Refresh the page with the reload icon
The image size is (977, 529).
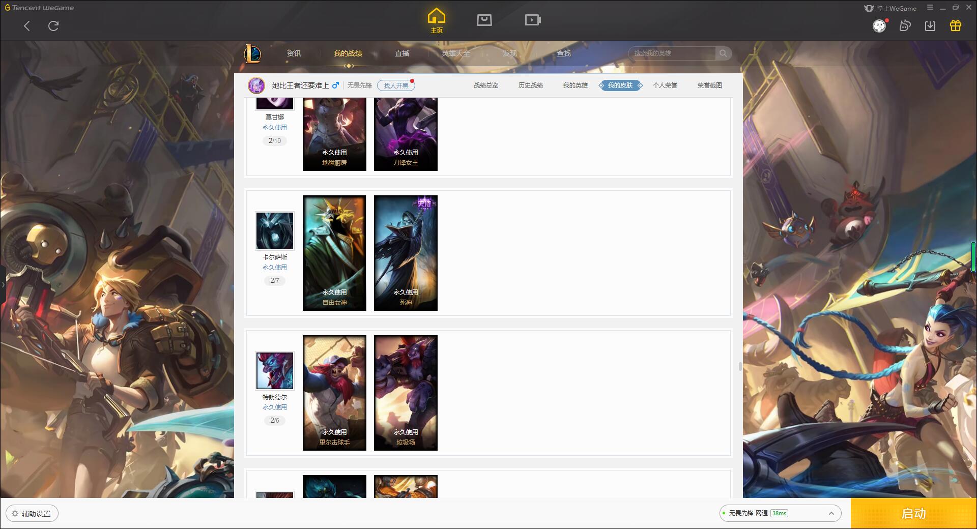(53, 26)
